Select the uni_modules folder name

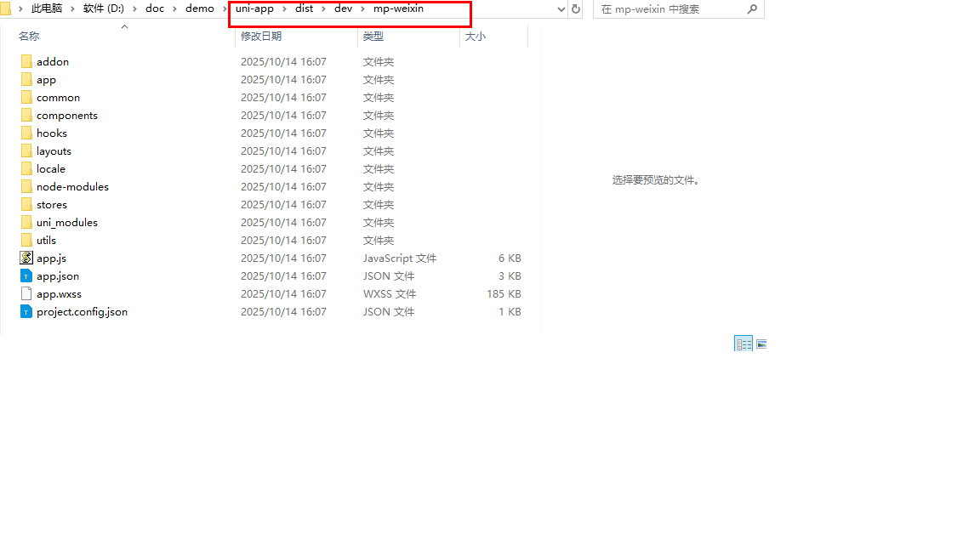pyautogui.click(x=67, y=222)
